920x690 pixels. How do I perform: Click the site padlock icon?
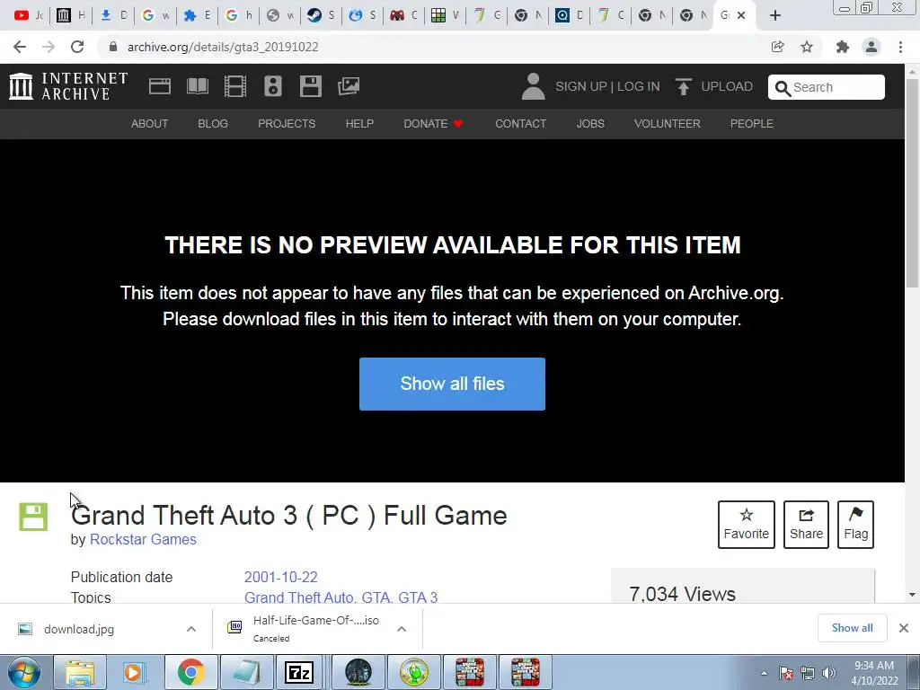113,47
